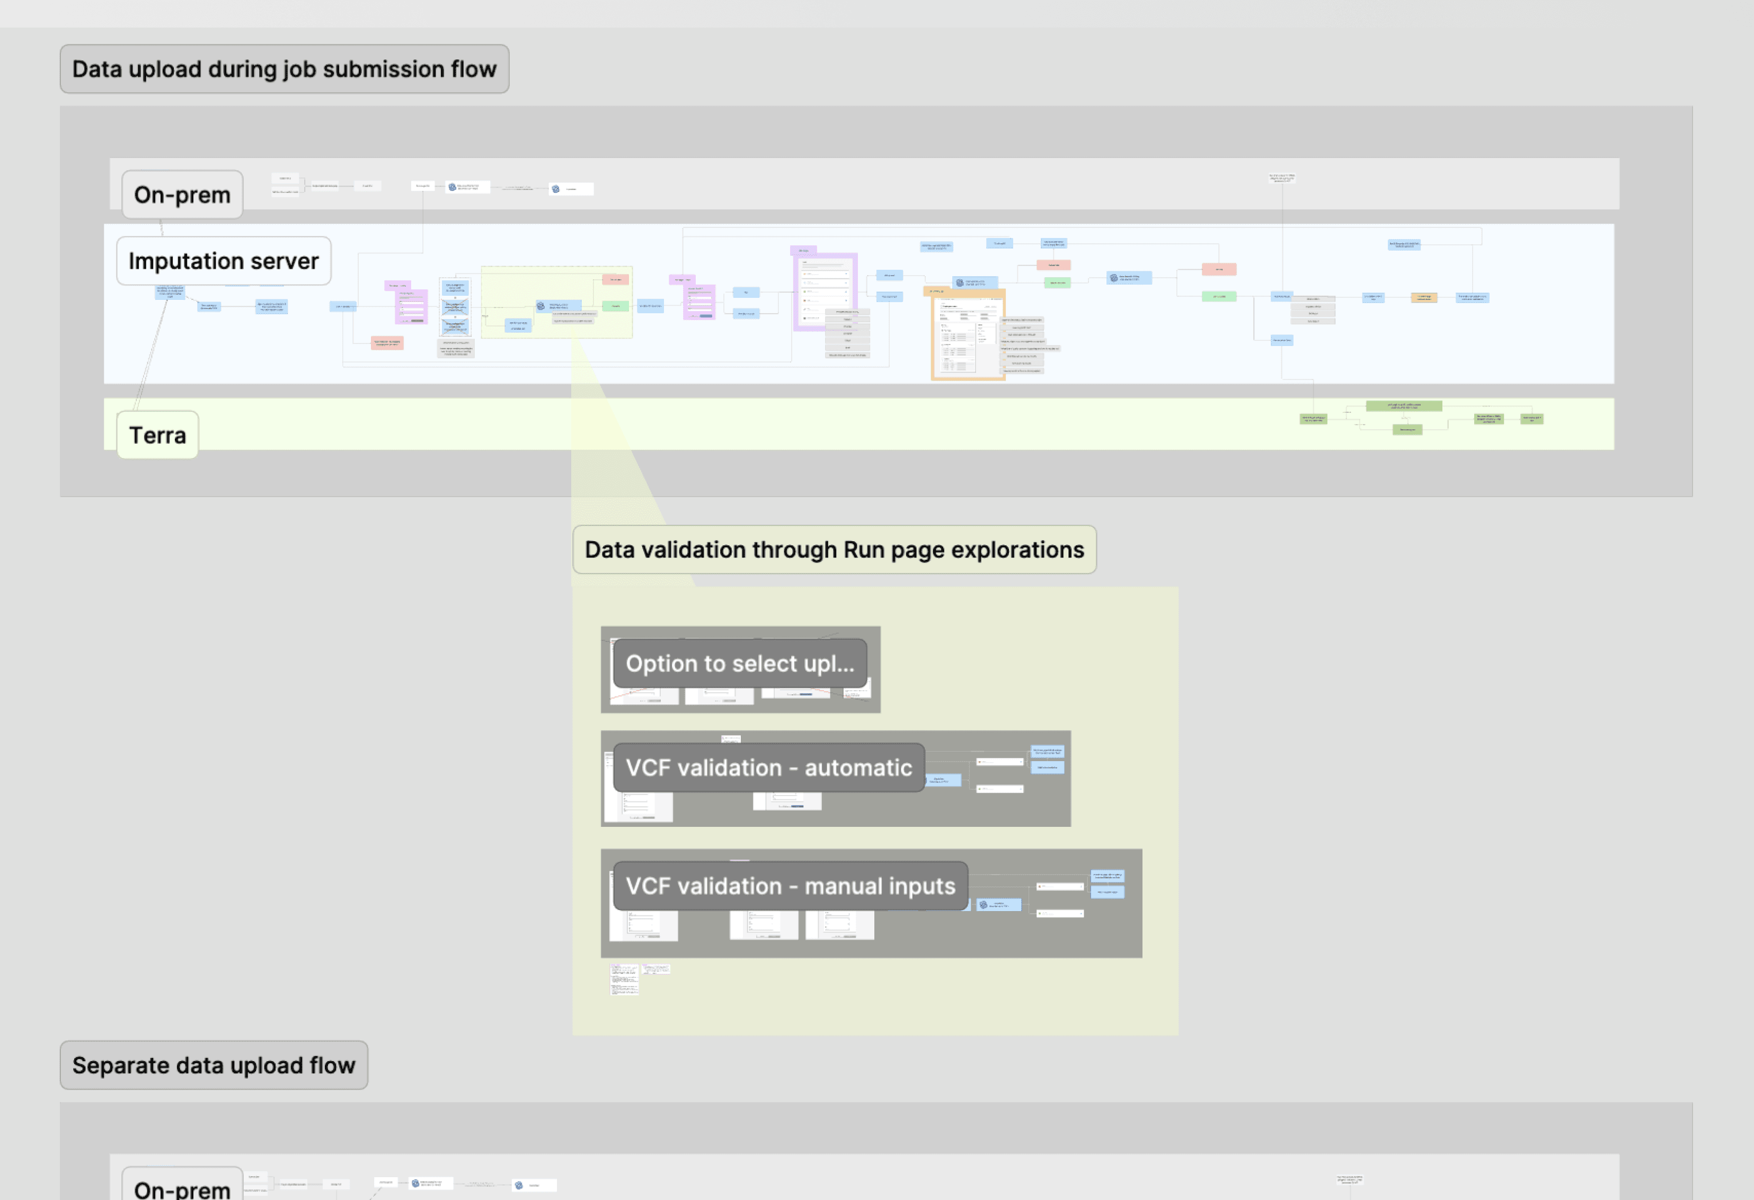The image size is (1754, 1200).
Task: Click the top 'On-prem' lane label
Action: click(182, 195)
